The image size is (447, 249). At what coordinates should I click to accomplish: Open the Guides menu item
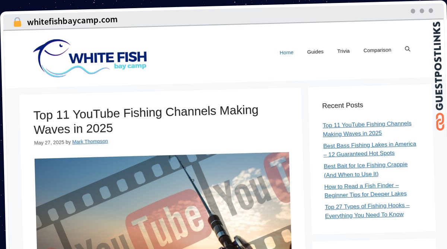(315, 52)
